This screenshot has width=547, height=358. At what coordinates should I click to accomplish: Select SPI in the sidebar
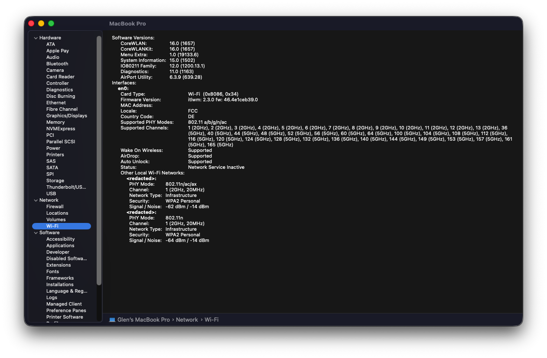coord(50,174)
